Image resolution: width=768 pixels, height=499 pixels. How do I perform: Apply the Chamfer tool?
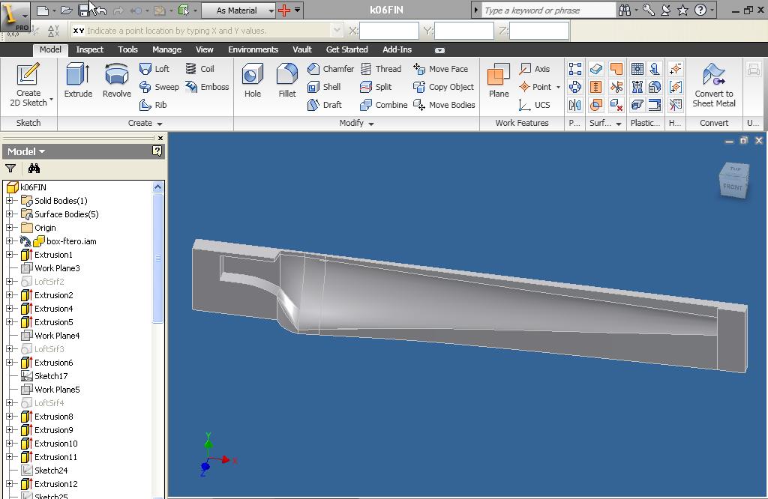coord(330,69)
